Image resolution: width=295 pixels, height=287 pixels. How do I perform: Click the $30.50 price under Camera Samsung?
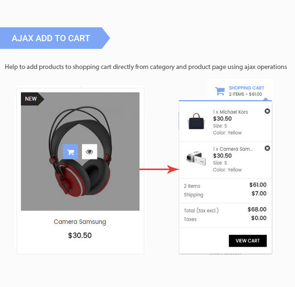[x=80, y=235]
